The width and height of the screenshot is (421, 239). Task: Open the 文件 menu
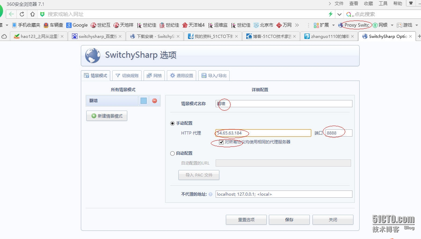coord(339,3)
